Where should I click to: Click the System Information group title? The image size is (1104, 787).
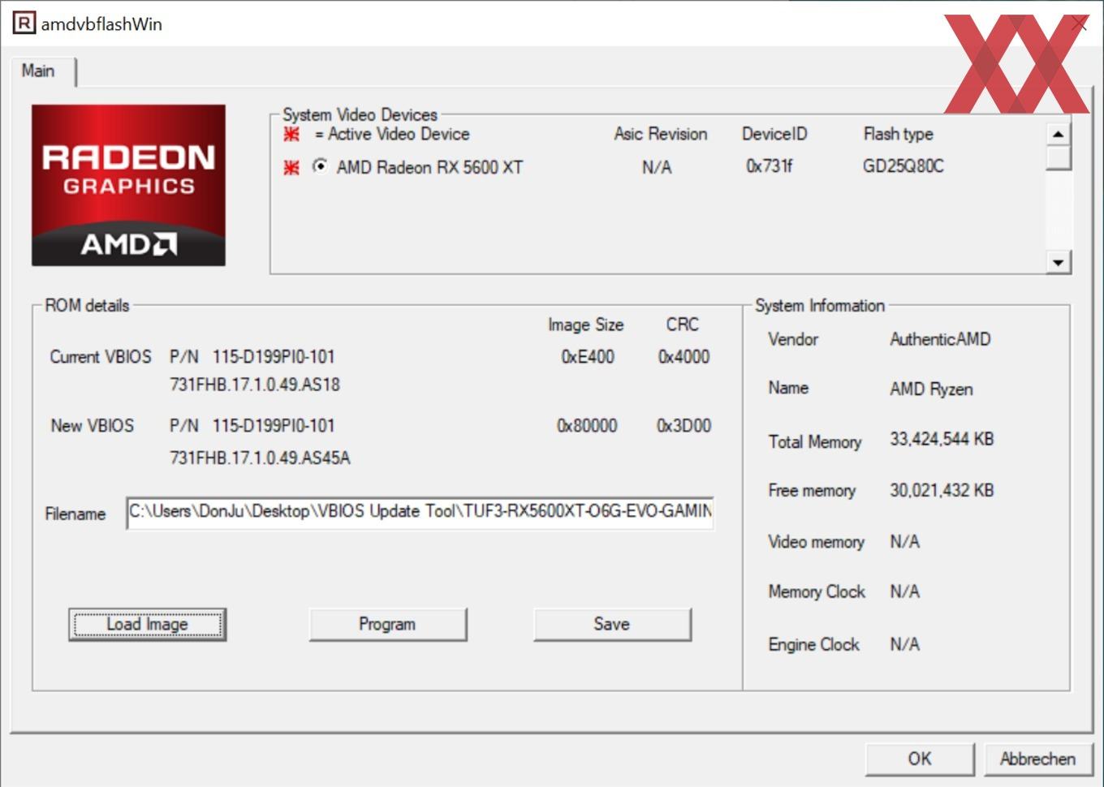pos(820,306)
